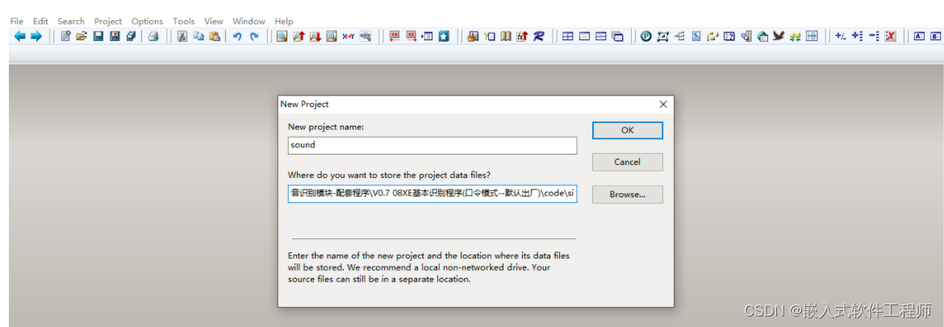
Task: Click the cascade windows icon
Action: point(617,36)
